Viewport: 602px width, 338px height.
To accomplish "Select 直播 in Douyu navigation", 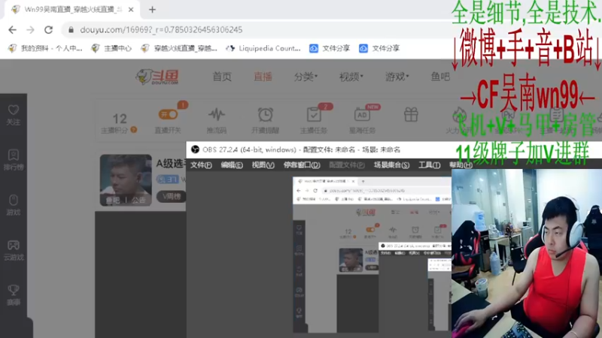I will click(x=263, y=77).
